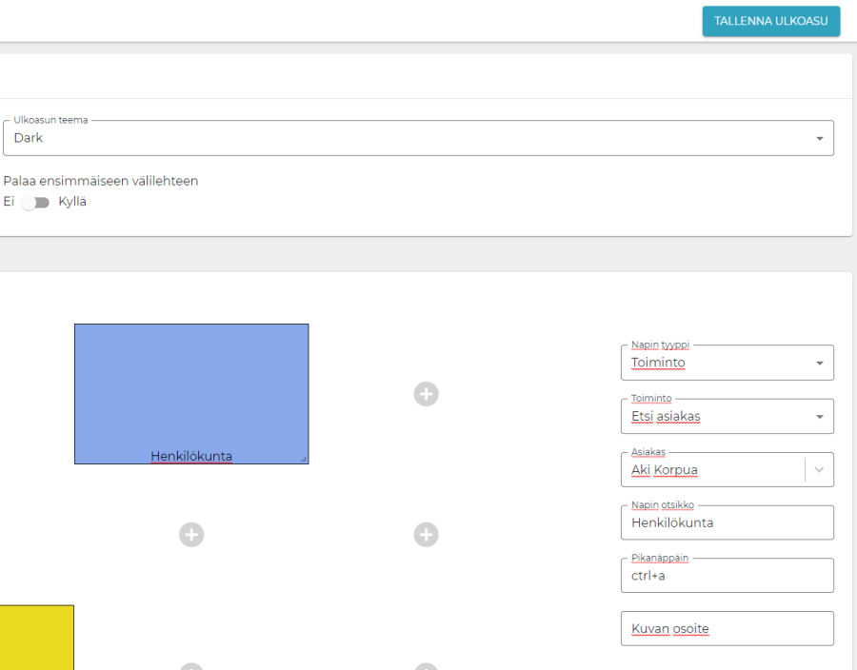The width and height of the screenshot is (857, 670).
Task: Toggle Palaa ensimmäiseen välilehteen switch
Action: click(36, 203)
